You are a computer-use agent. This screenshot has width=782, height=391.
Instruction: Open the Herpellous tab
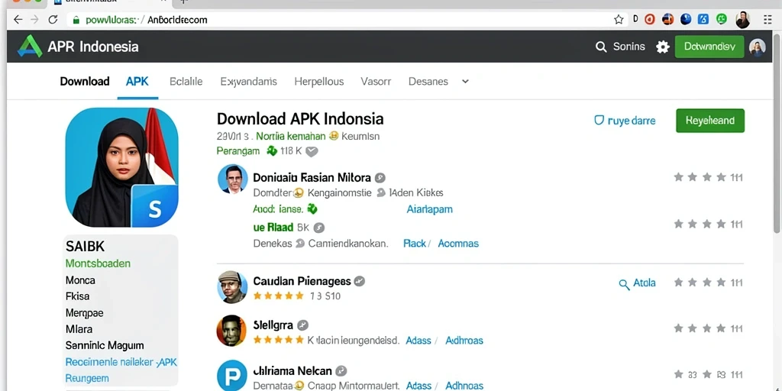[319, 81]
